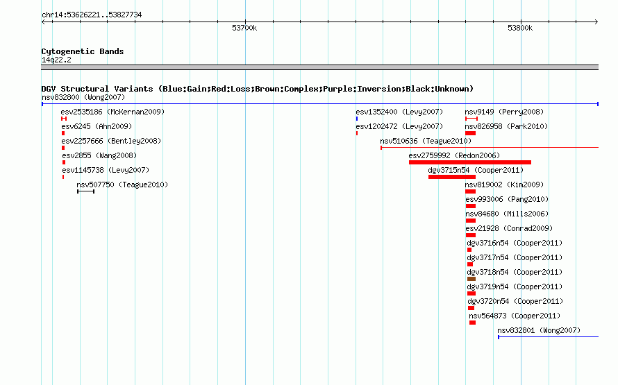Click dgv3717n54 (Cooper2011) label
The height and width of the screenshot is (385, 618).
[515, 257]
